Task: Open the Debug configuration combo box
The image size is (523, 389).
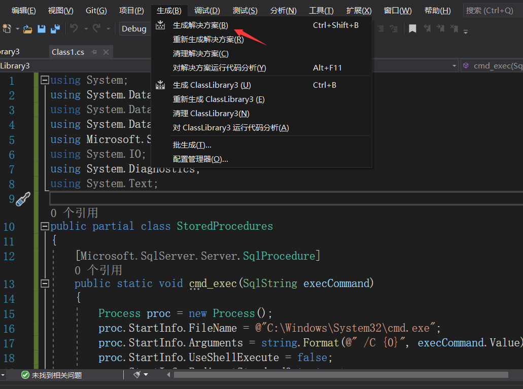Action: coord(135,29)
